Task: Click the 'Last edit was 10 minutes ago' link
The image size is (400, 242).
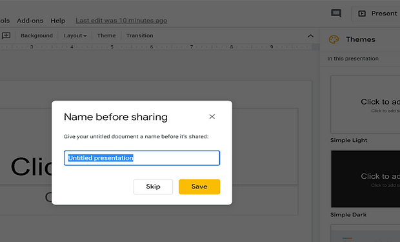Action: tap(121, 21)
